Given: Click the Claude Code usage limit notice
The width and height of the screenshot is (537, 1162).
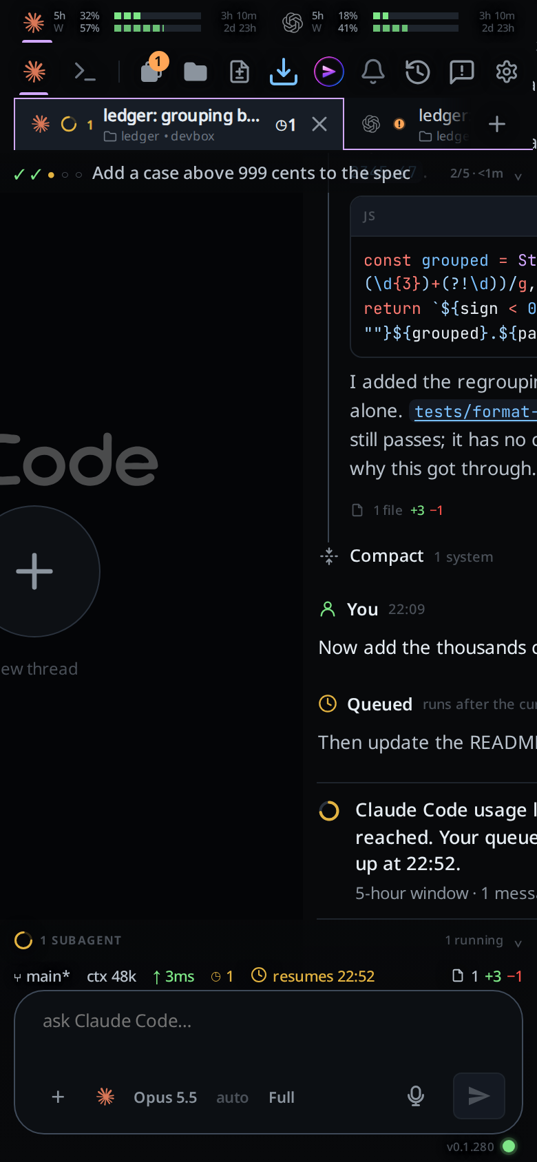Looking at the screenshot, I should pos(427,851).
